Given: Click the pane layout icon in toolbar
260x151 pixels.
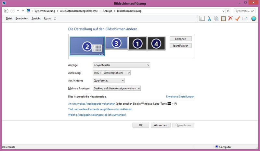Looking at the screenshot, I should pos(202,18).
